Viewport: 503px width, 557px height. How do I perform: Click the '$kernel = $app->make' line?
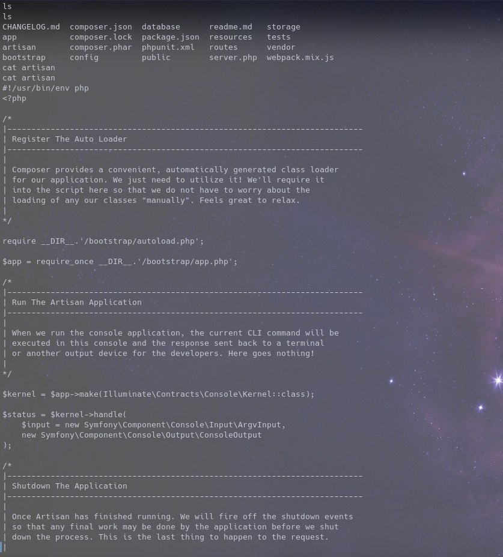coord(158,394)
